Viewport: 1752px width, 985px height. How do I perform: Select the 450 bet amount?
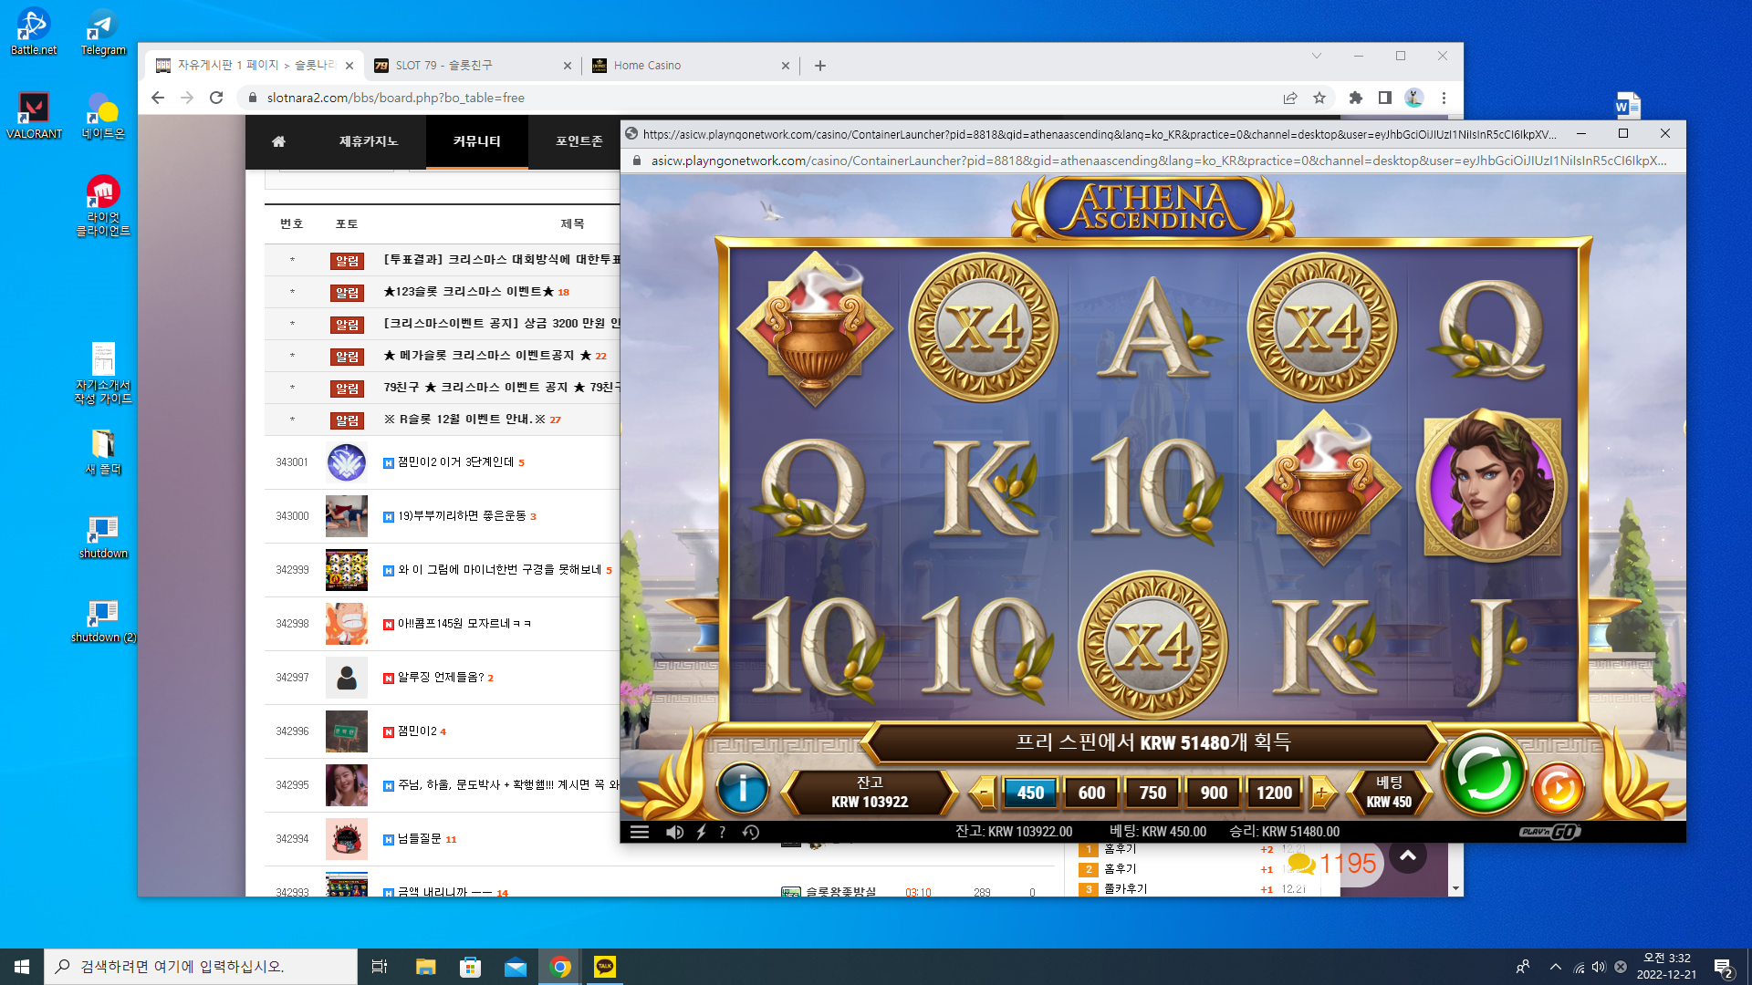[x=1030, y=793]
